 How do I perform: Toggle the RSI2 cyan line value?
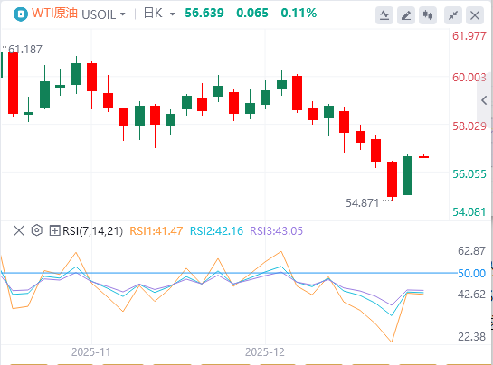216,231
